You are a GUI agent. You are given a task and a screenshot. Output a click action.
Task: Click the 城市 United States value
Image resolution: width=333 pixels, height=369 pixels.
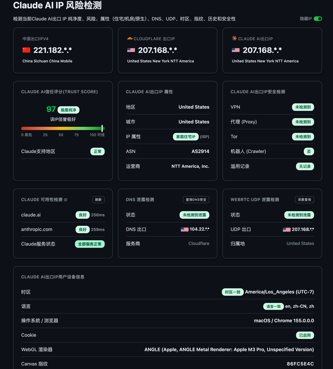coord(194,122)
